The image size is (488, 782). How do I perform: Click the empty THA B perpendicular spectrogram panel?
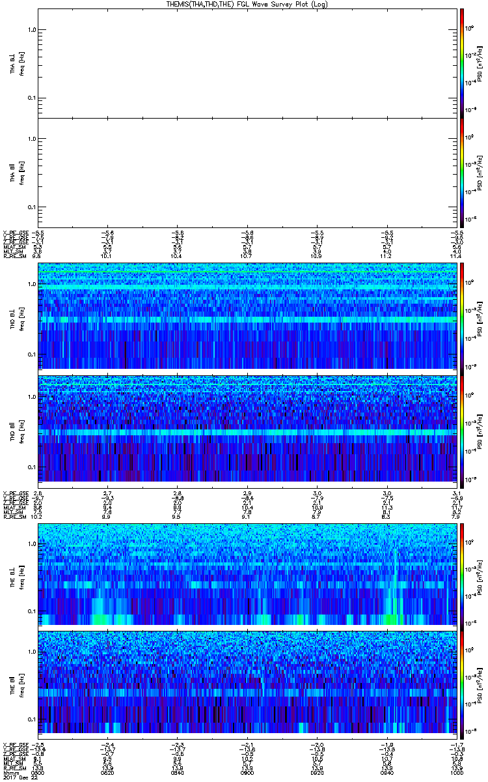(247, 62)
